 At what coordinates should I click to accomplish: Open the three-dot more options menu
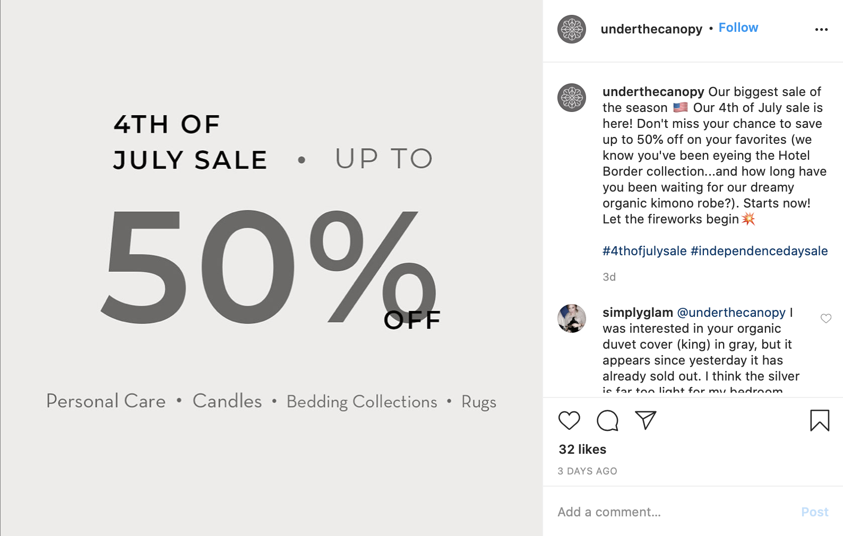[x=821, y=30]
